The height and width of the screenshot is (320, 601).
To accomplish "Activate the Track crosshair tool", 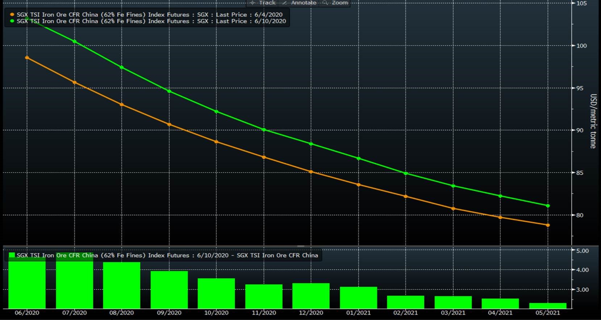I will coord(263,3).
